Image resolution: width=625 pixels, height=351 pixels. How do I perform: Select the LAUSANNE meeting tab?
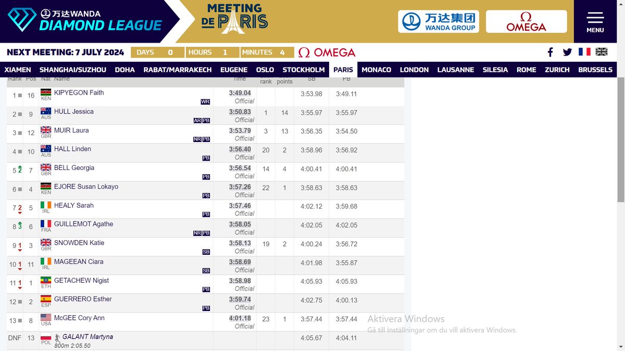point(456,70)
